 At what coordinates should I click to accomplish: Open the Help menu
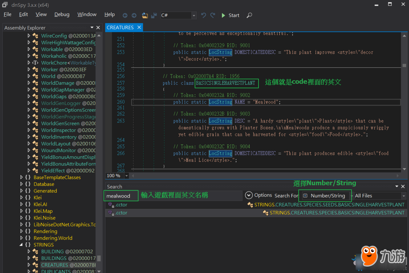click(110, 14)
